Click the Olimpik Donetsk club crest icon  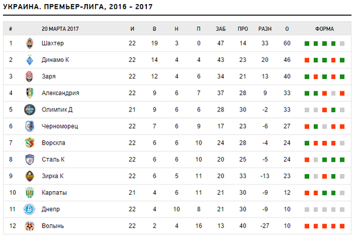[x=29, y=109]
